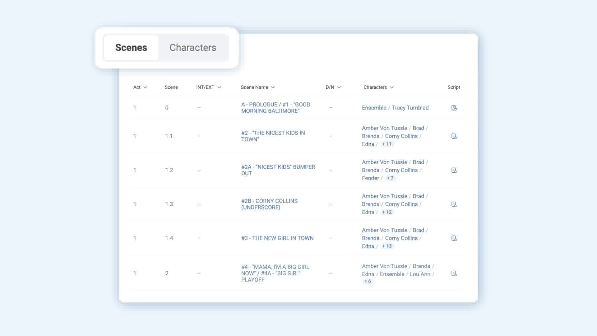Select Lou Ann character in scene 2
This screenshot has height=336, width=597.
tap(420, 274)
